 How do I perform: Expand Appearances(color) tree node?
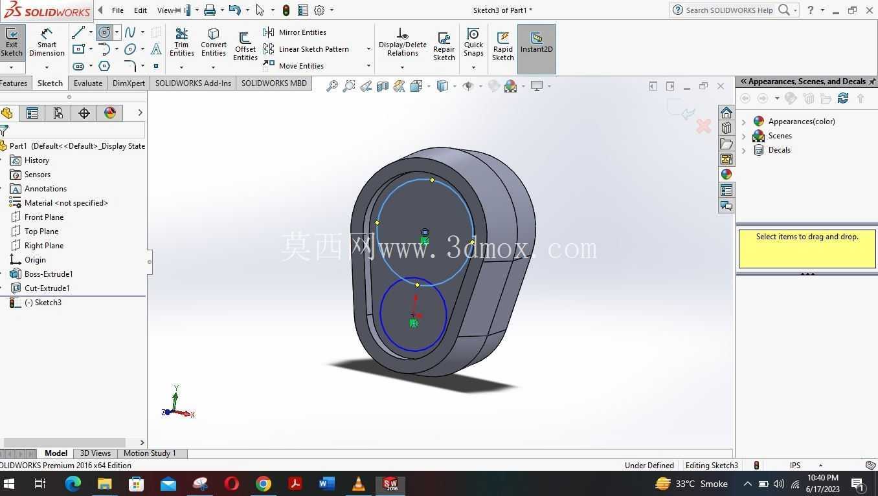tap(743, 122)
